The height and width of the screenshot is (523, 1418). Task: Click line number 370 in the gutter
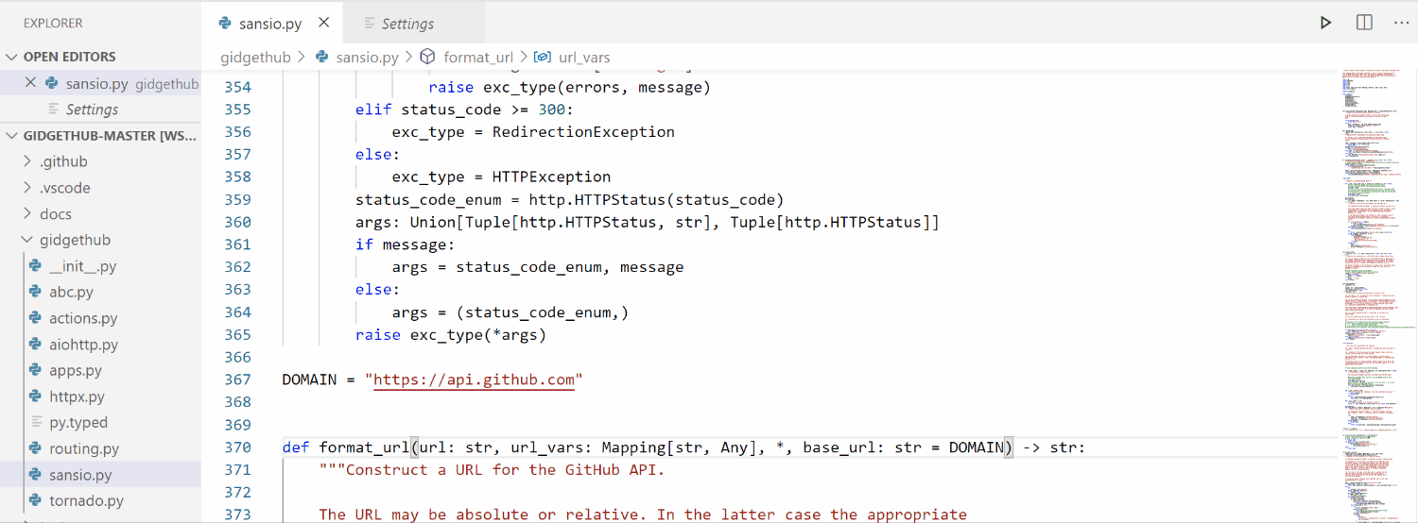point(237,447)
